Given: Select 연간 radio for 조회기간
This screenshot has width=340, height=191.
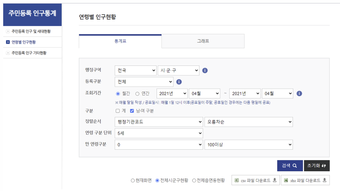Looking at the screenshot, I should pyautogui.click(x=137, y=94).
